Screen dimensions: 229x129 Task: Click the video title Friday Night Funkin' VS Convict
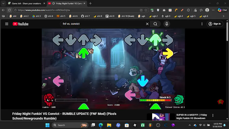pos(64,116)
